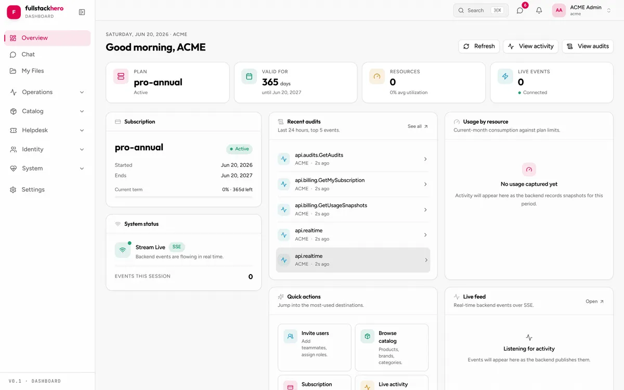The image size is (624, 390).
Task: Go to Overview in the sidebar
Action: click(47, 38)
